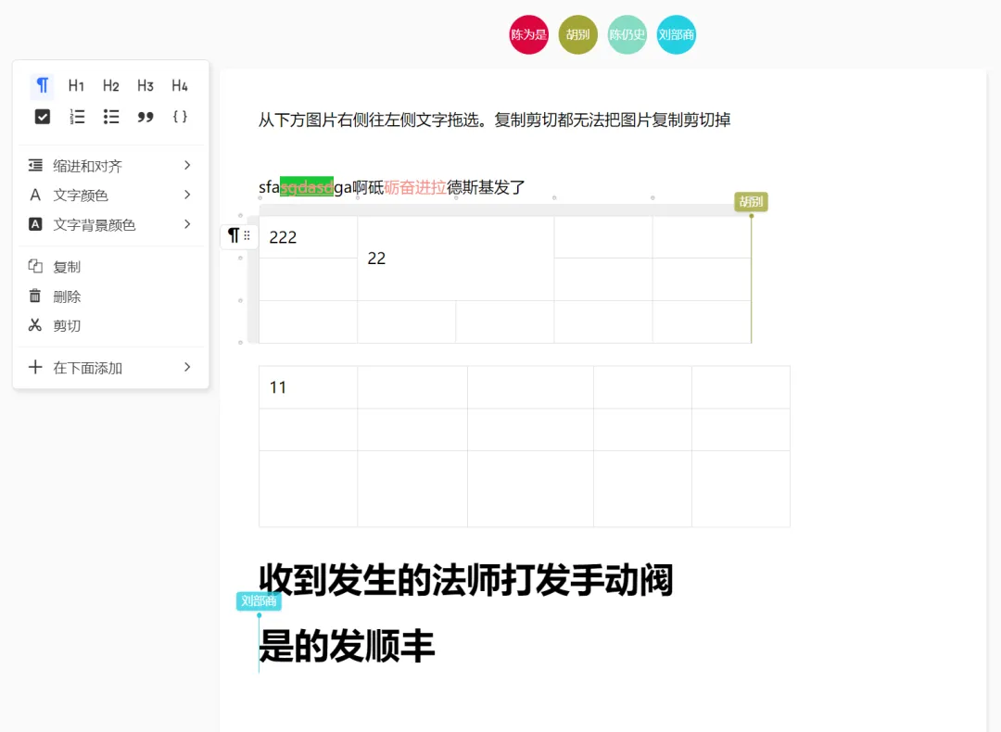Apply Heading 4 format
Image resolution: width=1001 pixels, height=732 pixels.
coord(180,85)
